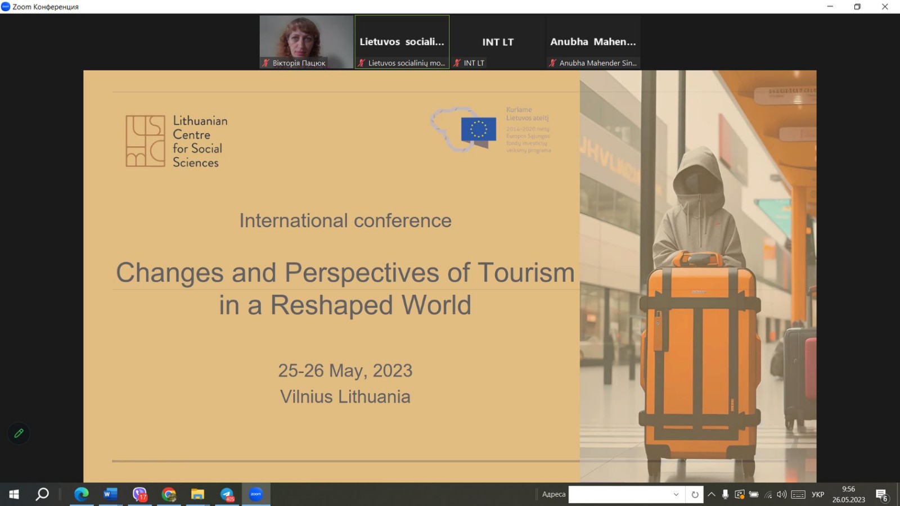The width and height of the screenshot is (900, 506).
Task: Open the Wi-Fi network tray icon
Action: [768, 495]
